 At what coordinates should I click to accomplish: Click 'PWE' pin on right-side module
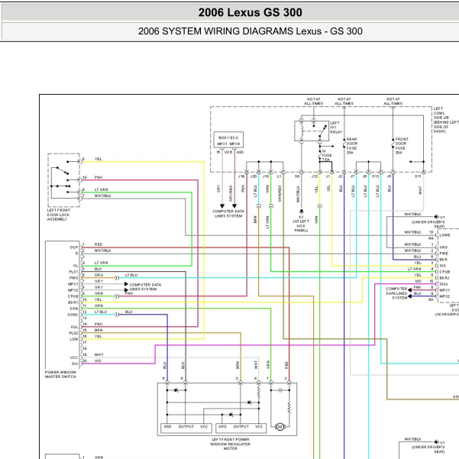pyautogui.click(x=444, y=254)
